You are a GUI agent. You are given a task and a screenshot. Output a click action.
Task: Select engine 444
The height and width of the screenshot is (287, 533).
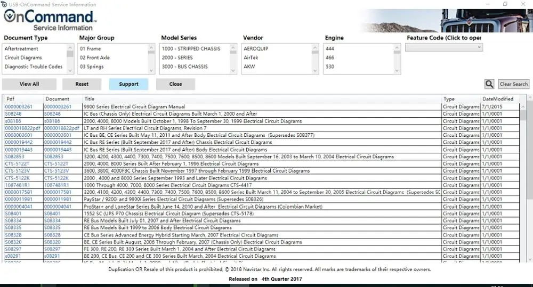point(330,48)
